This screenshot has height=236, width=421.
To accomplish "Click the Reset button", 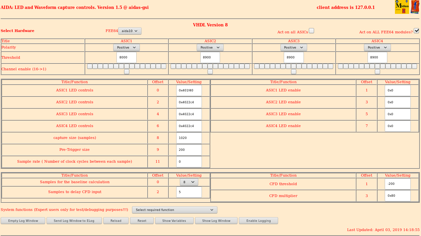I will click(x=142, y=221).
